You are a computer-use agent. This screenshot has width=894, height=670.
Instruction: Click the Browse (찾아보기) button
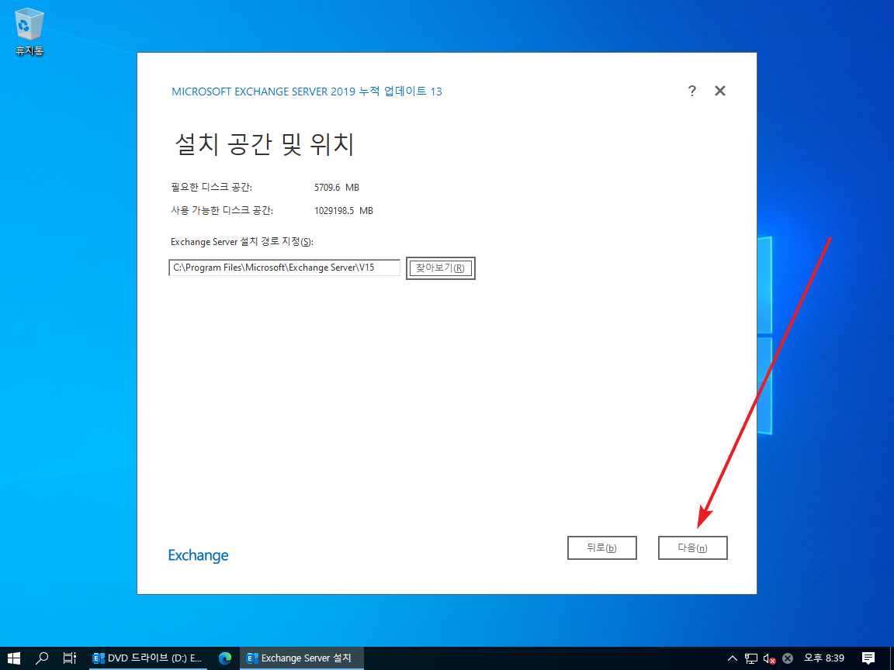(440, 268)
